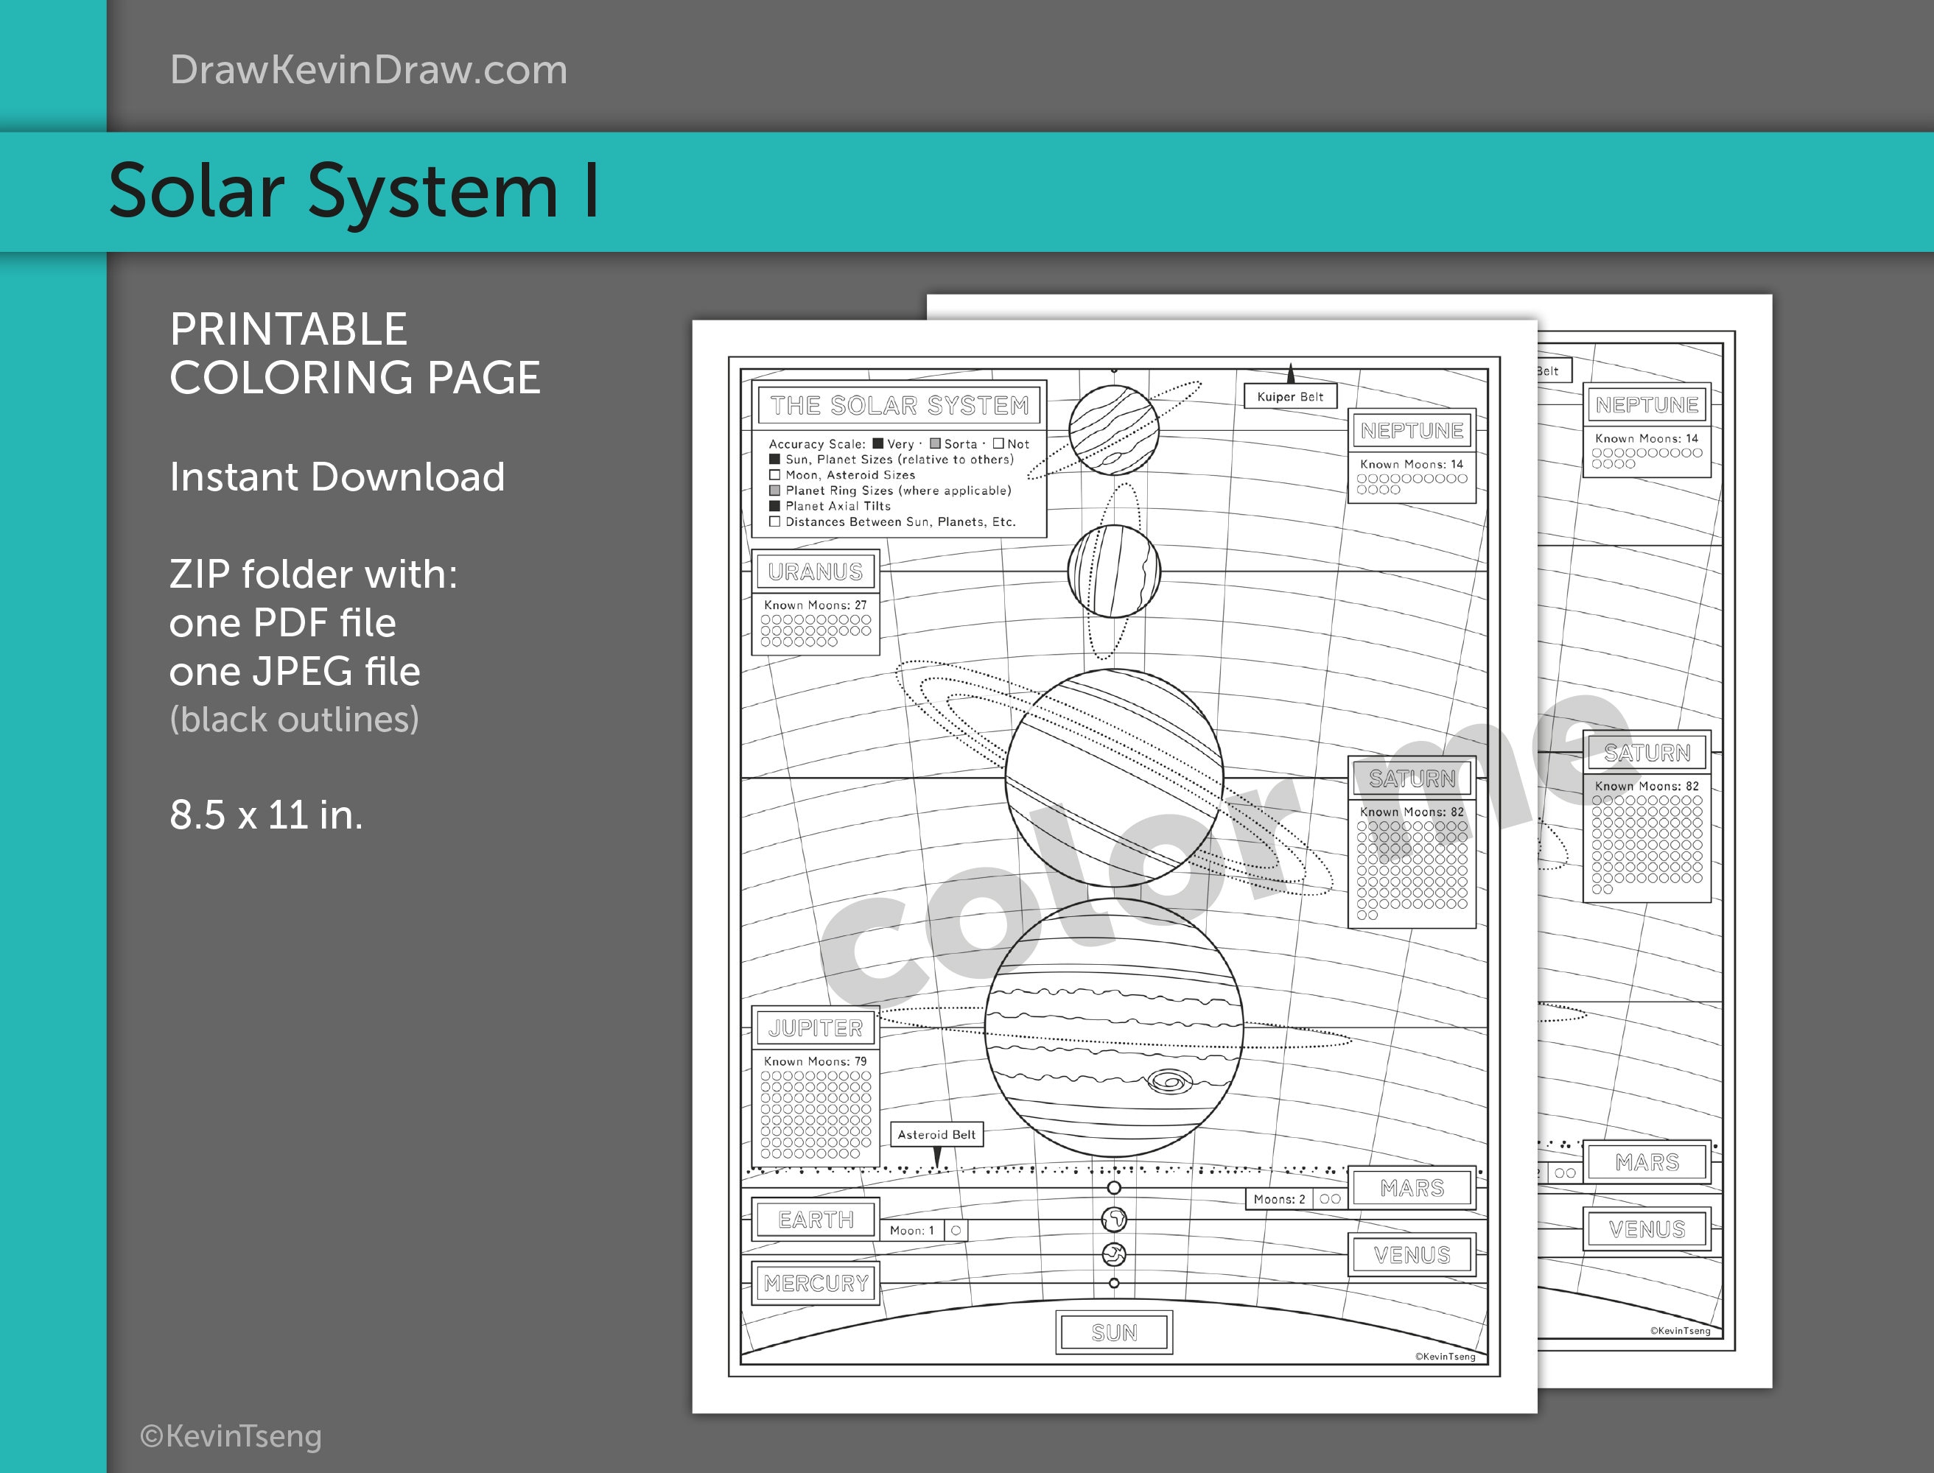This screenshot has width=1934, height=1473.
Task: Click the SUN label box
Action: coord(1114,1333)
